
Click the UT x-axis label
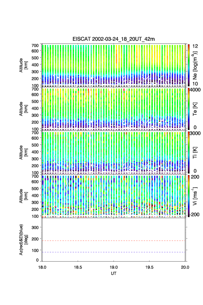point(114,273)
